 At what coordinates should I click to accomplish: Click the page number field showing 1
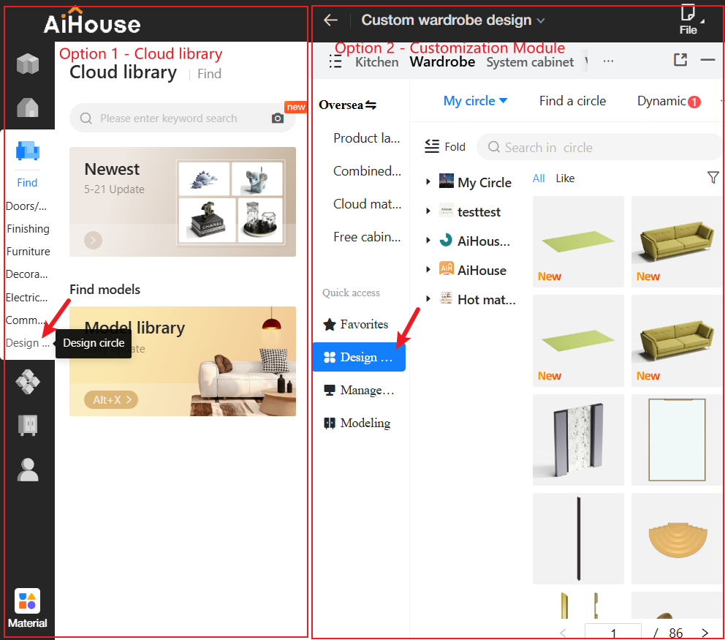[x=613, y=632]
